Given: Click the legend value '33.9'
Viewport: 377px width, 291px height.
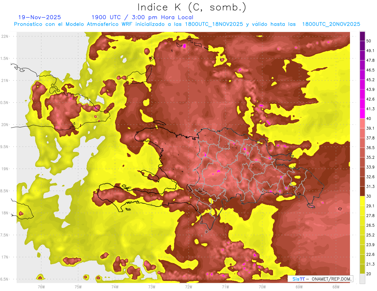Looking at the screenshot, I should [x=370, y=167].
